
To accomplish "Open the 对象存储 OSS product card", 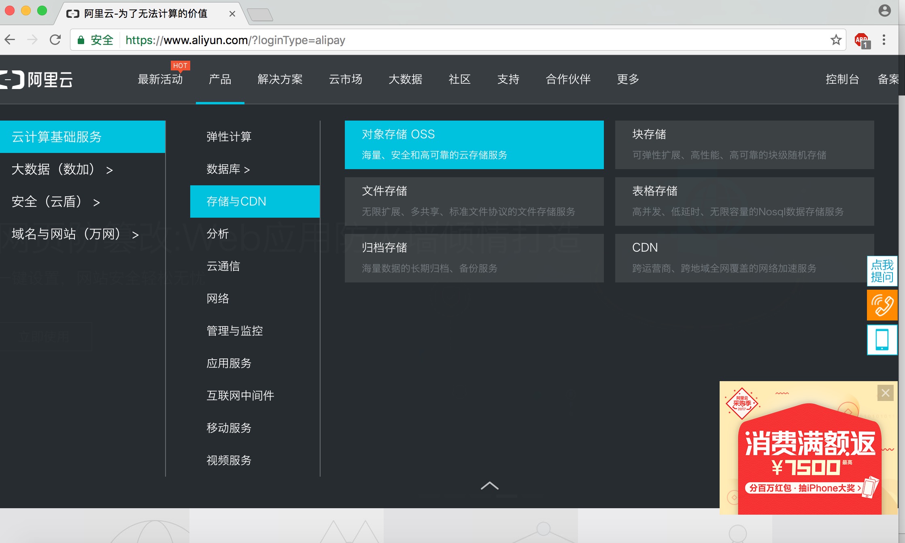I will pyautogui.click(x=474, y=145).
